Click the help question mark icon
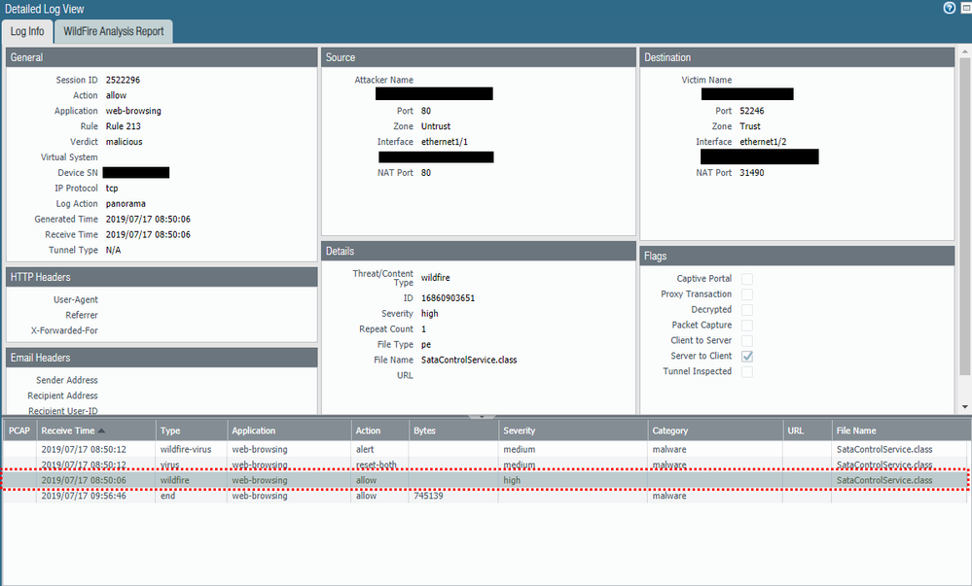 949,8
